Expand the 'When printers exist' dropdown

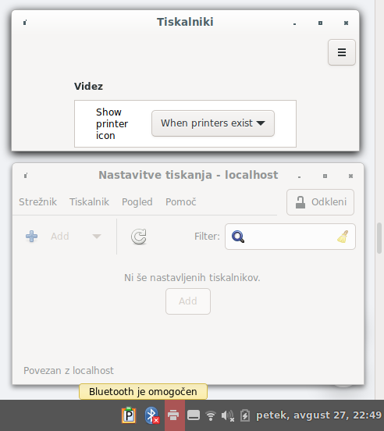pos(213,123)
